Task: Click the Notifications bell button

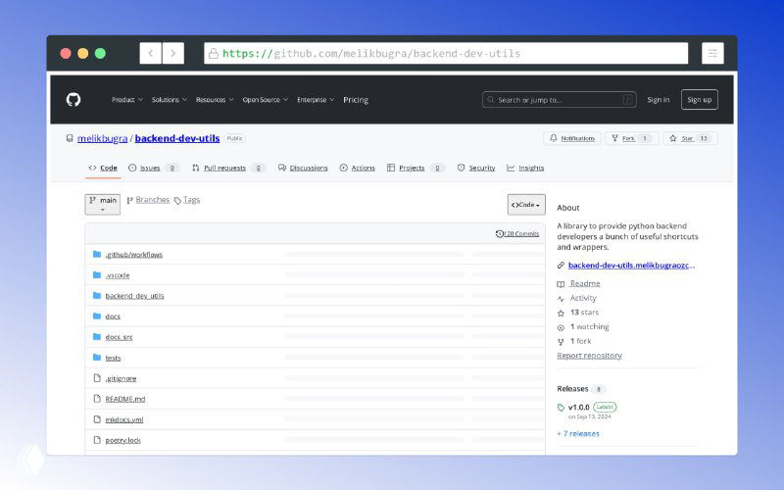Action: pyautogui.click(x=572, y=138)
